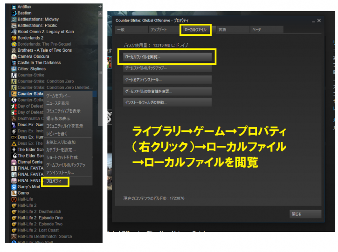Choose レビューを書く menu entry
The image size is (338, 252).
(x=68, y=134)
